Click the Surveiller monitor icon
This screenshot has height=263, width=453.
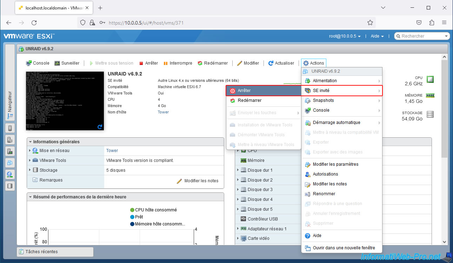pos(57,63)
